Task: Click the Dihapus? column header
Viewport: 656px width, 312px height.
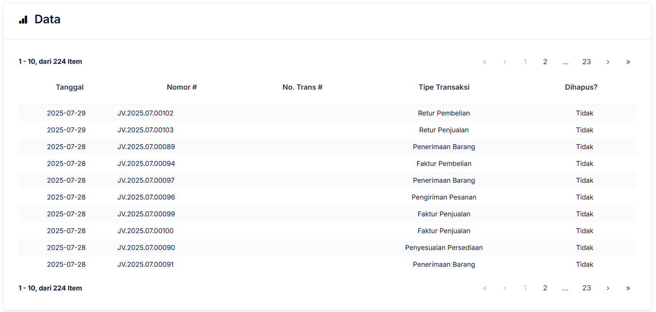Action: pyautogui.click(x=581, y=87)
